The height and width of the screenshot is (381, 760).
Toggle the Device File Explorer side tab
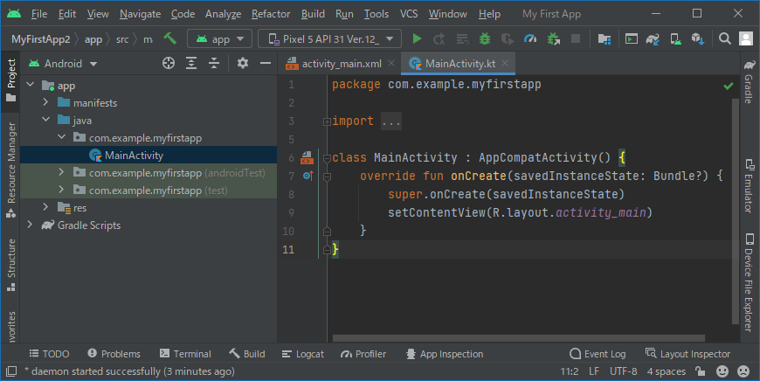point(750,282)
